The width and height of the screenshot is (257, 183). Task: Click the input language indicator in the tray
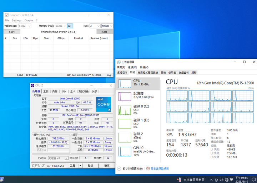point(231,180)
